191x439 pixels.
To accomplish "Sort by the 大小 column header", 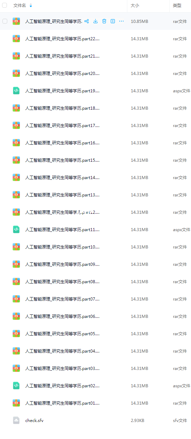I will click(135, 6).
